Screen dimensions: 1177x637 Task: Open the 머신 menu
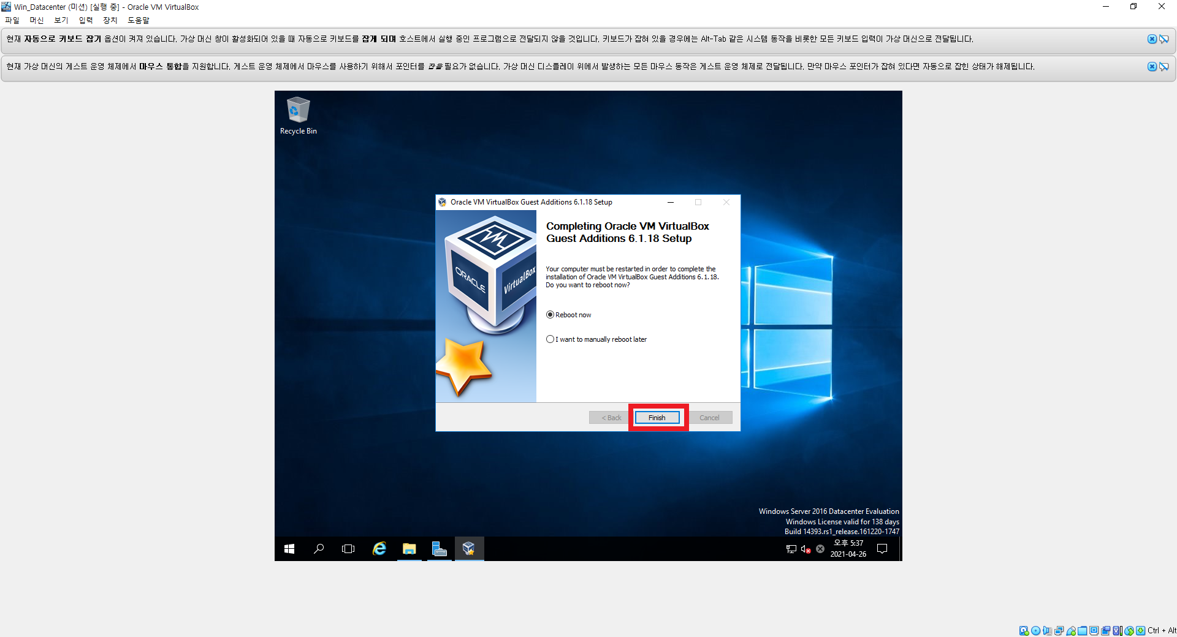37,20
